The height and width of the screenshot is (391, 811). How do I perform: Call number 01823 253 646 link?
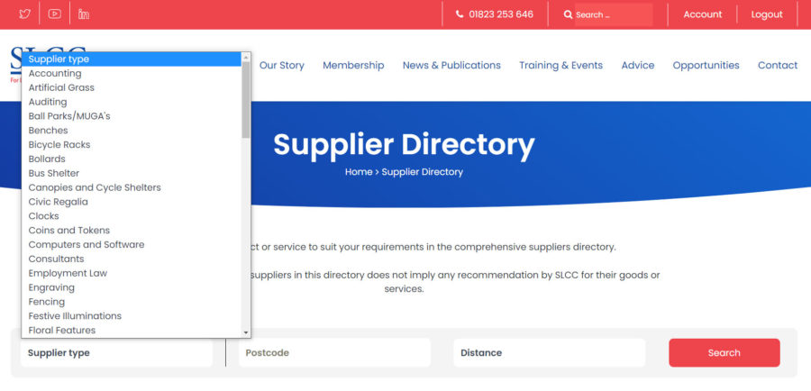point(501,14)
